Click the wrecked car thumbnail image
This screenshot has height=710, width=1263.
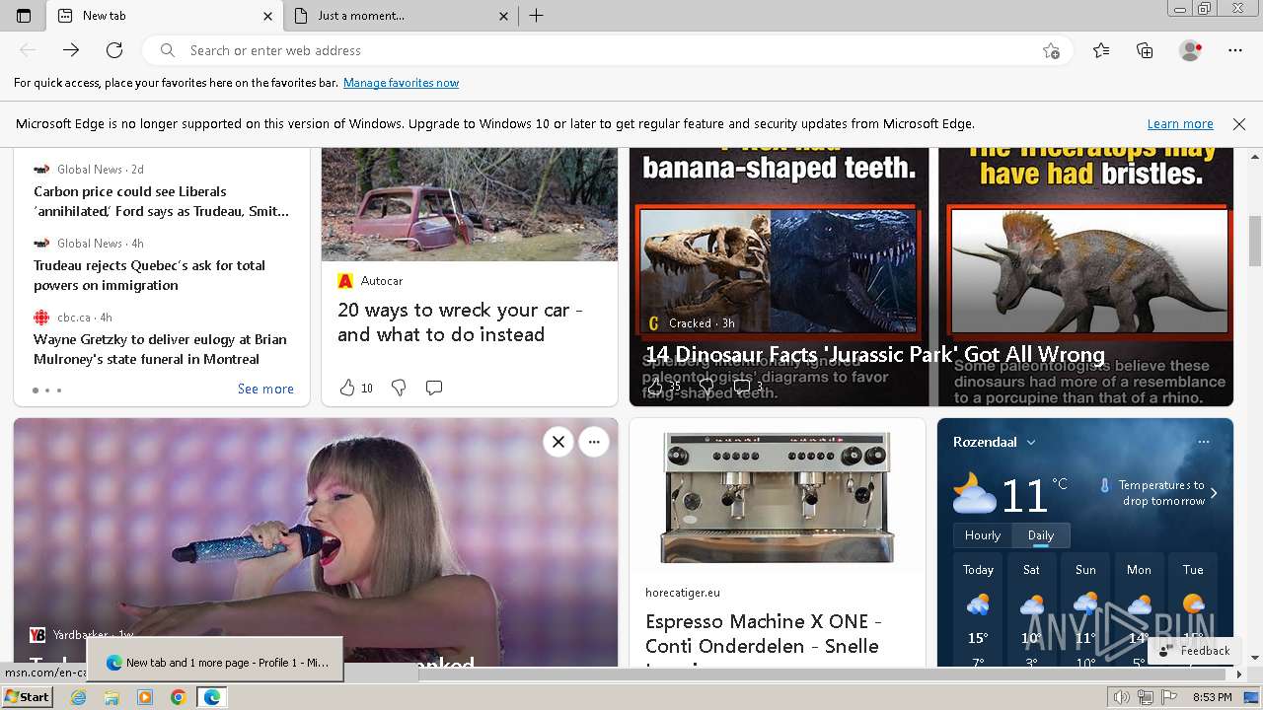tap(470, 204)
